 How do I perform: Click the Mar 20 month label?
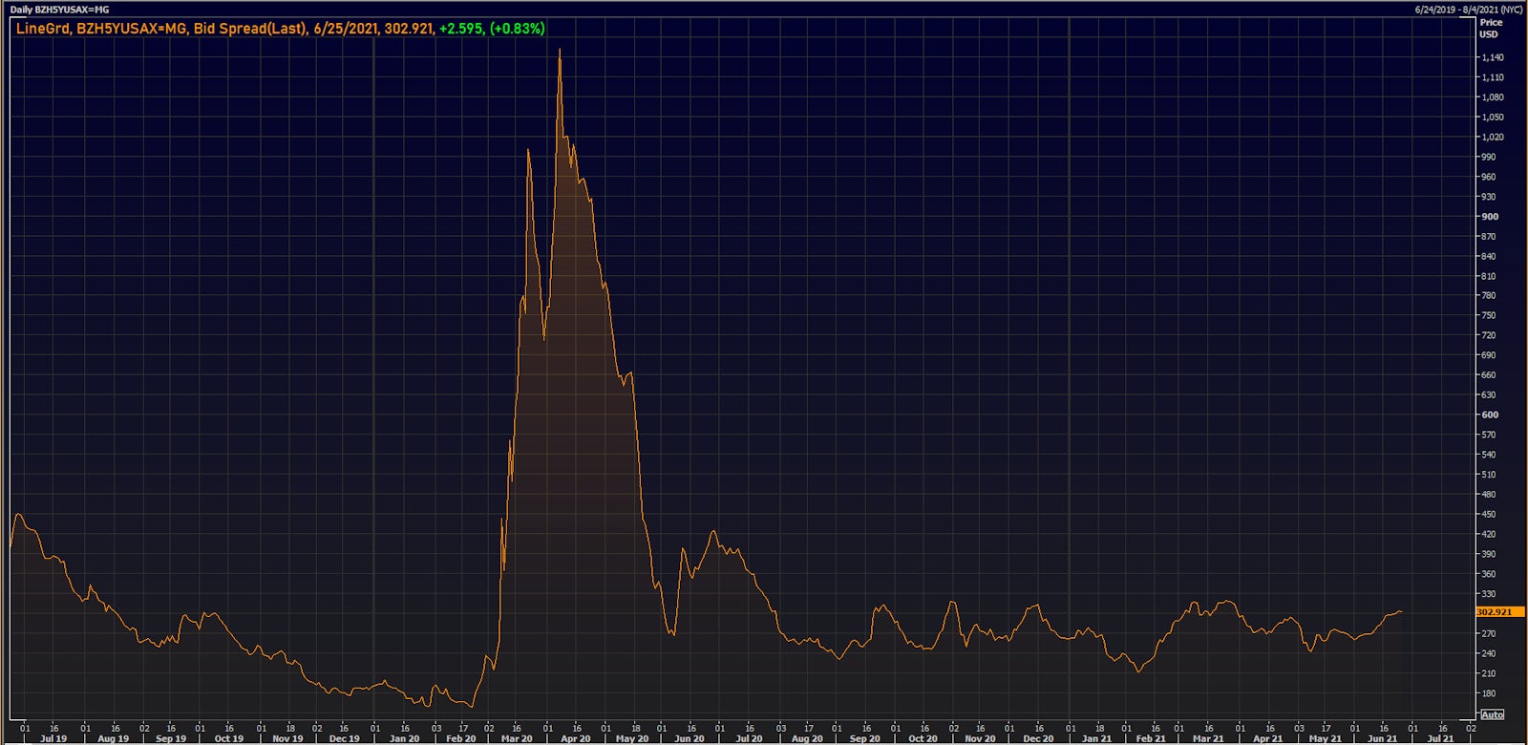click(518, 738)
